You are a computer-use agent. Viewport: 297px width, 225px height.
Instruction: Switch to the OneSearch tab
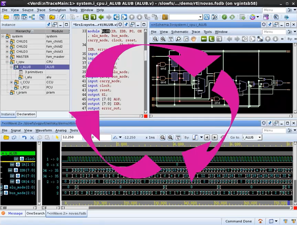(36, 213)
